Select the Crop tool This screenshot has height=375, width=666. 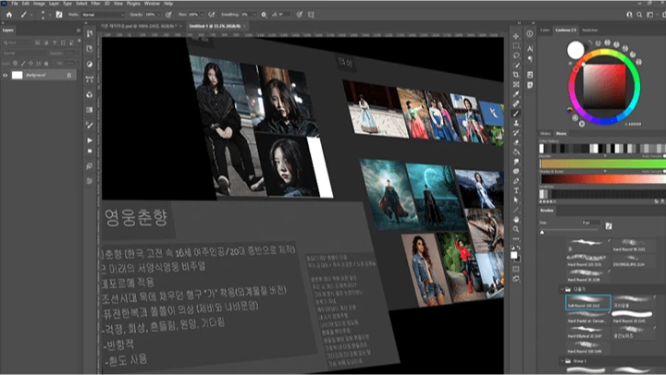click(516, 75)
